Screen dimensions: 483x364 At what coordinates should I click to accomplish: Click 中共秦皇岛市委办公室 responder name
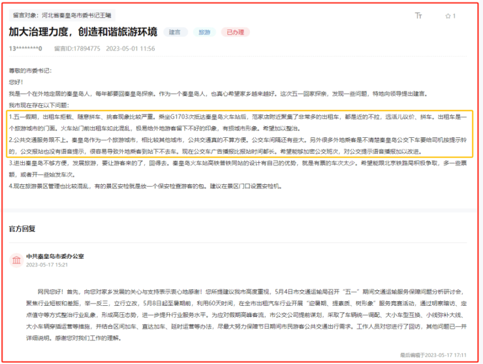(55, 256)
